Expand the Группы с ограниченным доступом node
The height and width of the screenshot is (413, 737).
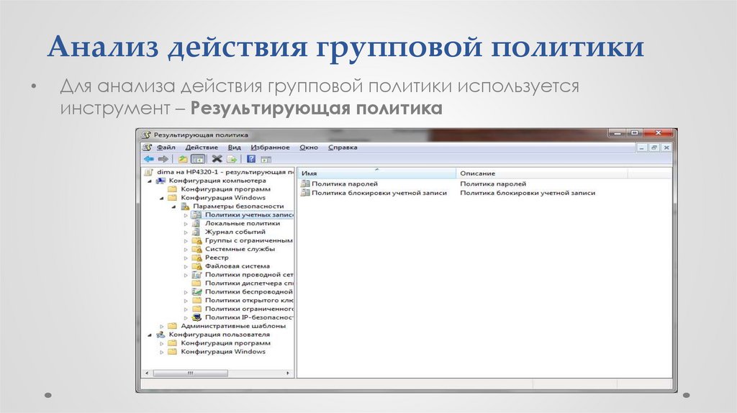click(x=186, y=241)
